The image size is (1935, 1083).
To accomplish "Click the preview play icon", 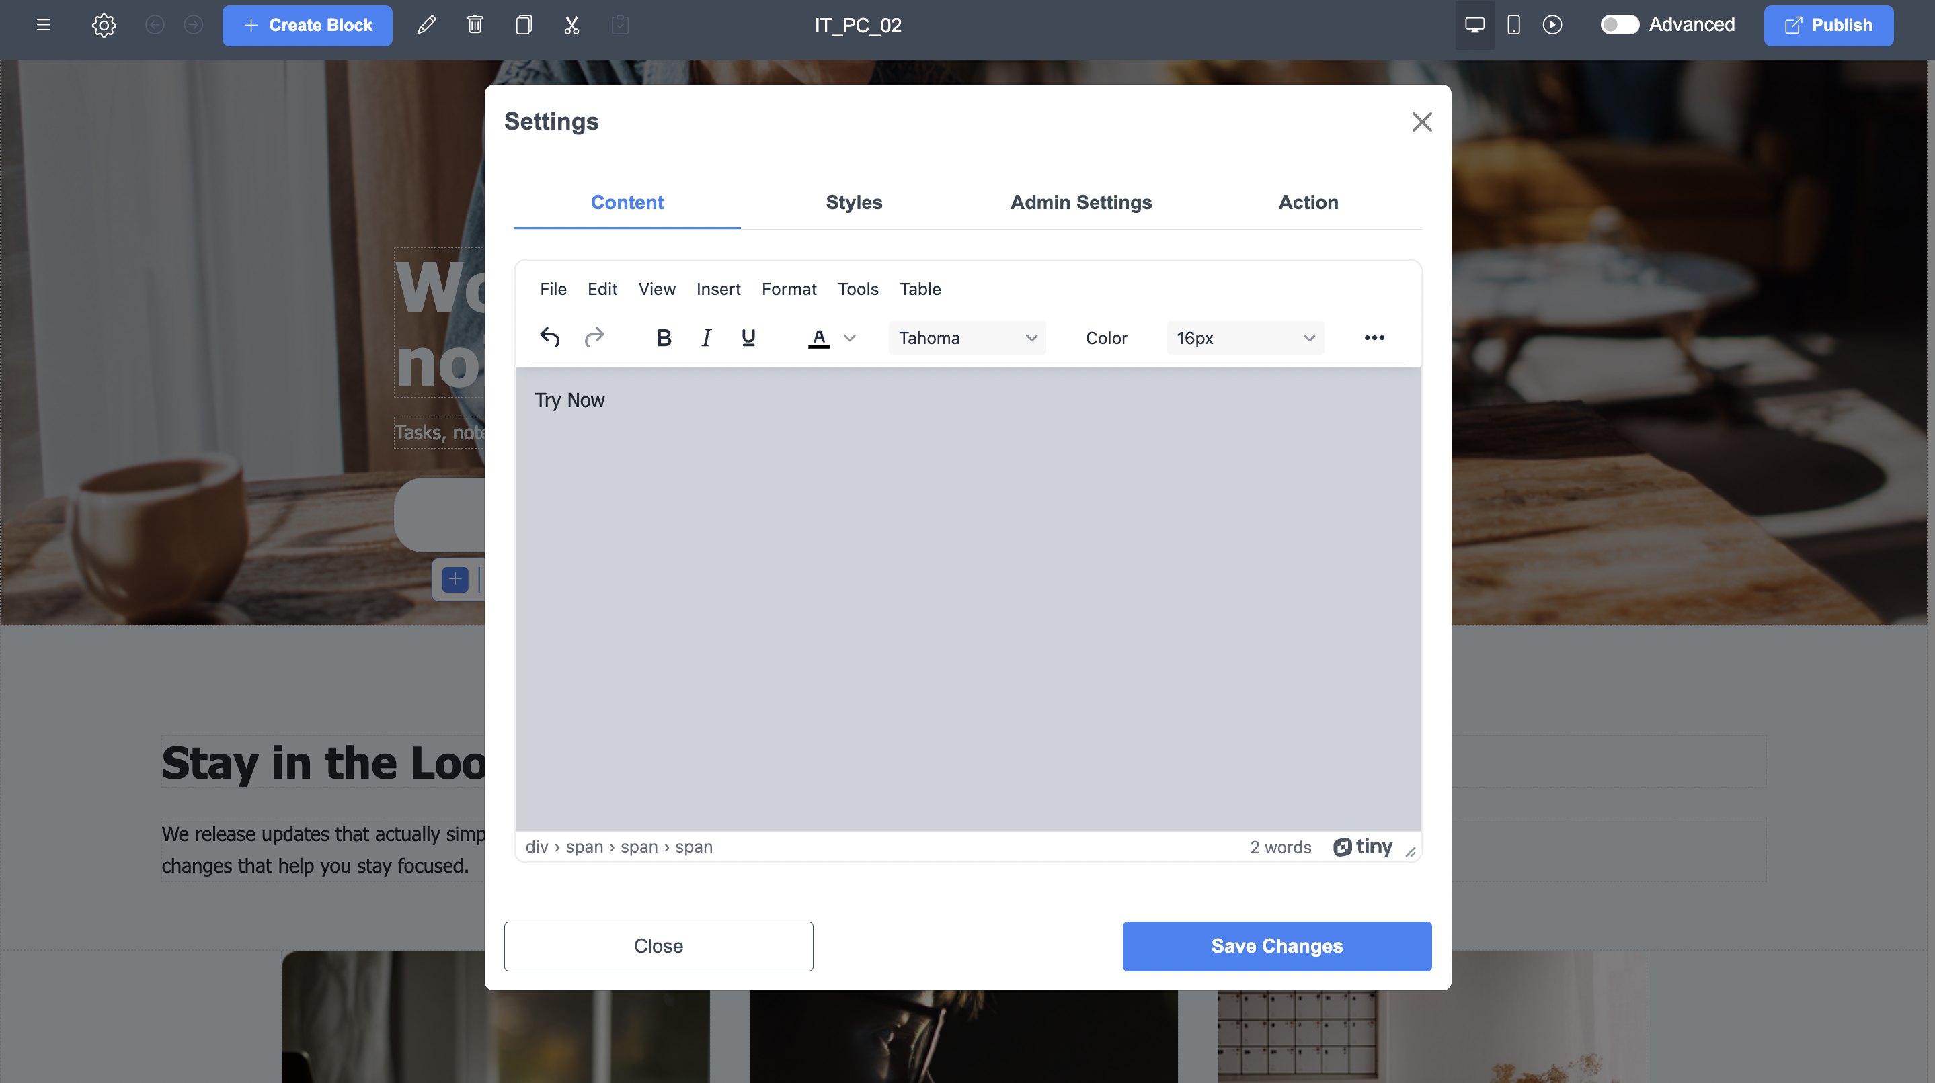I will click(x=1552, y=25).
